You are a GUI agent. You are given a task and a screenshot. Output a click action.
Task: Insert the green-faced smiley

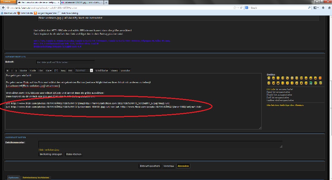[311, 83]
